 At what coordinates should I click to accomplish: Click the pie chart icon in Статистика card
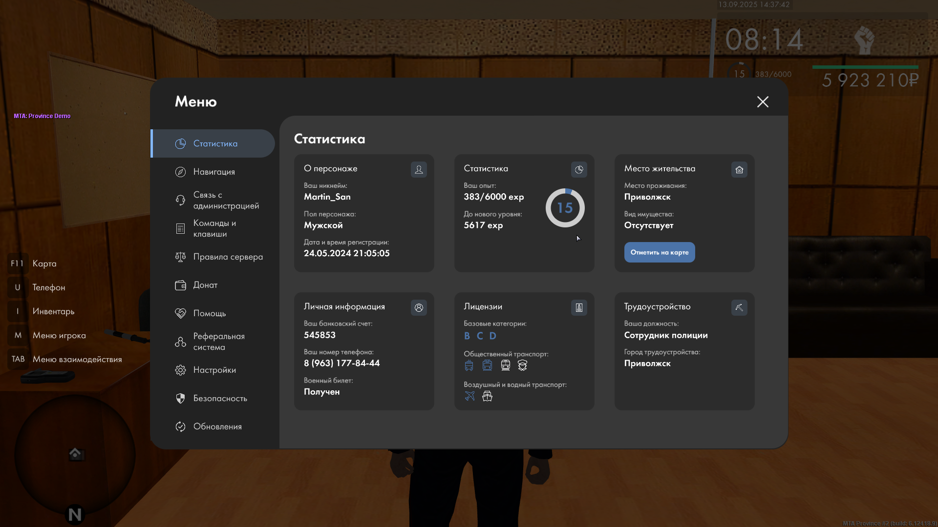(x=579, y=169)
